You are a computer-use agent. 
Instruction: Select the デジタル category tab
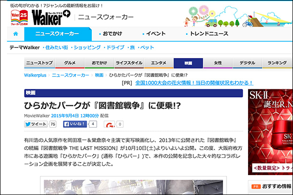[248, 63]
